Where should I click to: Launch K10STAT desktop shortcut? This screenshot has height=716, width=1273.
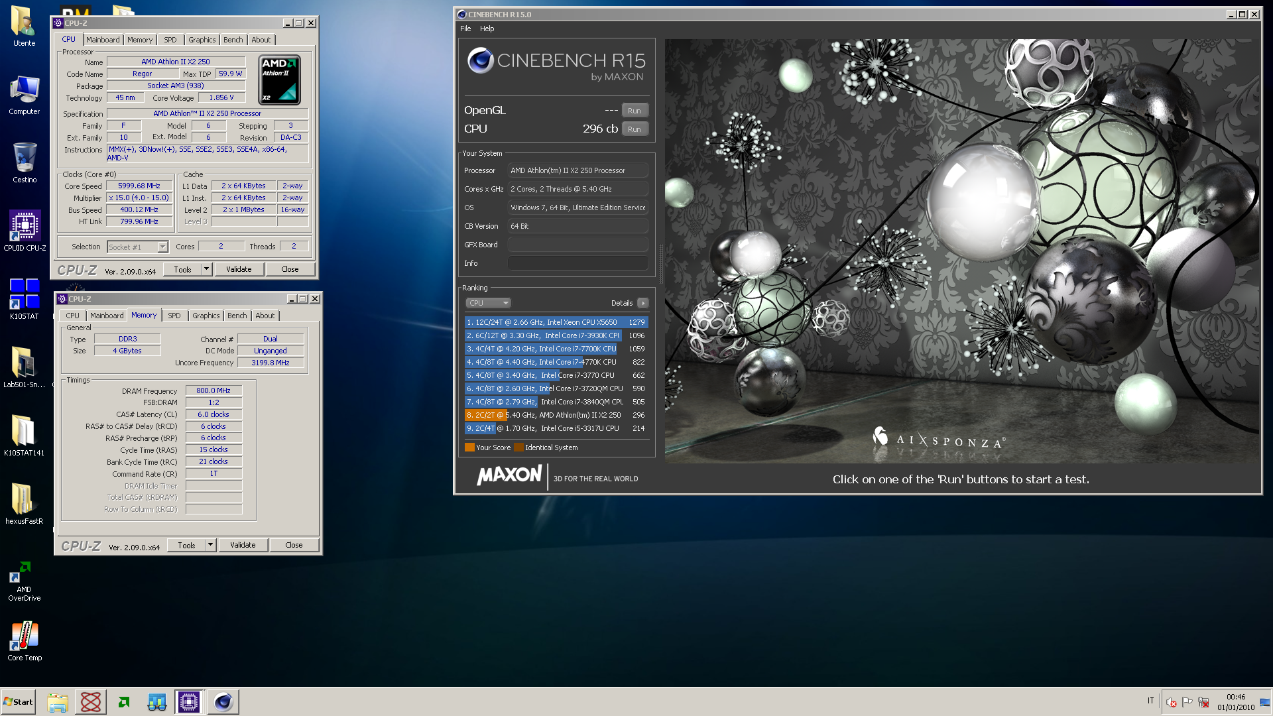point(25,299)
